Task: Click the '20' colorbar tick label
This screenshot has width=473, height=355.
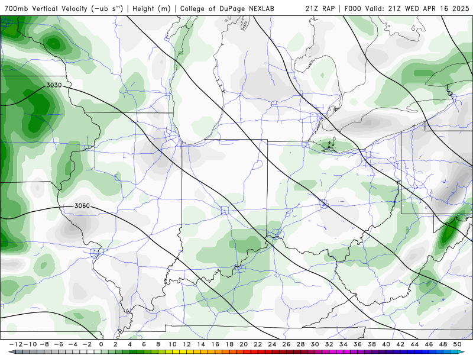Action: (x=244, y=344)
